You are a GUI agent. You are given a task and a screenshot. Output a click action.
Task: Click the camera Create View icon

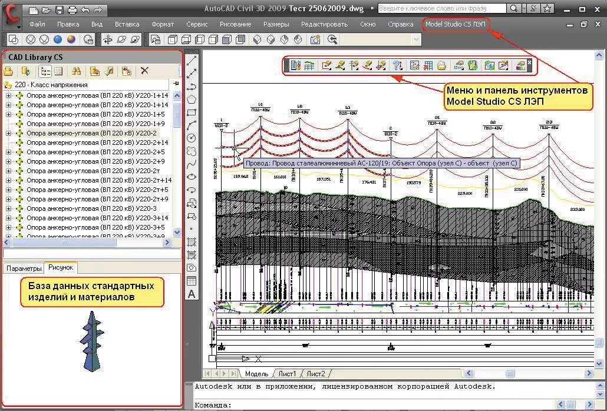click(x=315, y=39)
